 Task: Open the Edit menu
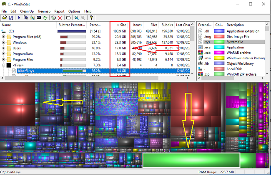pyautogui.click(x=13, y=11)
